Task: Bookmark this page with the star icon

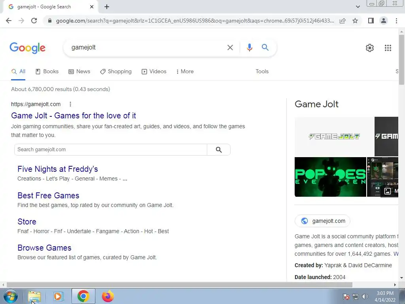Action: [x=355, y=21]
